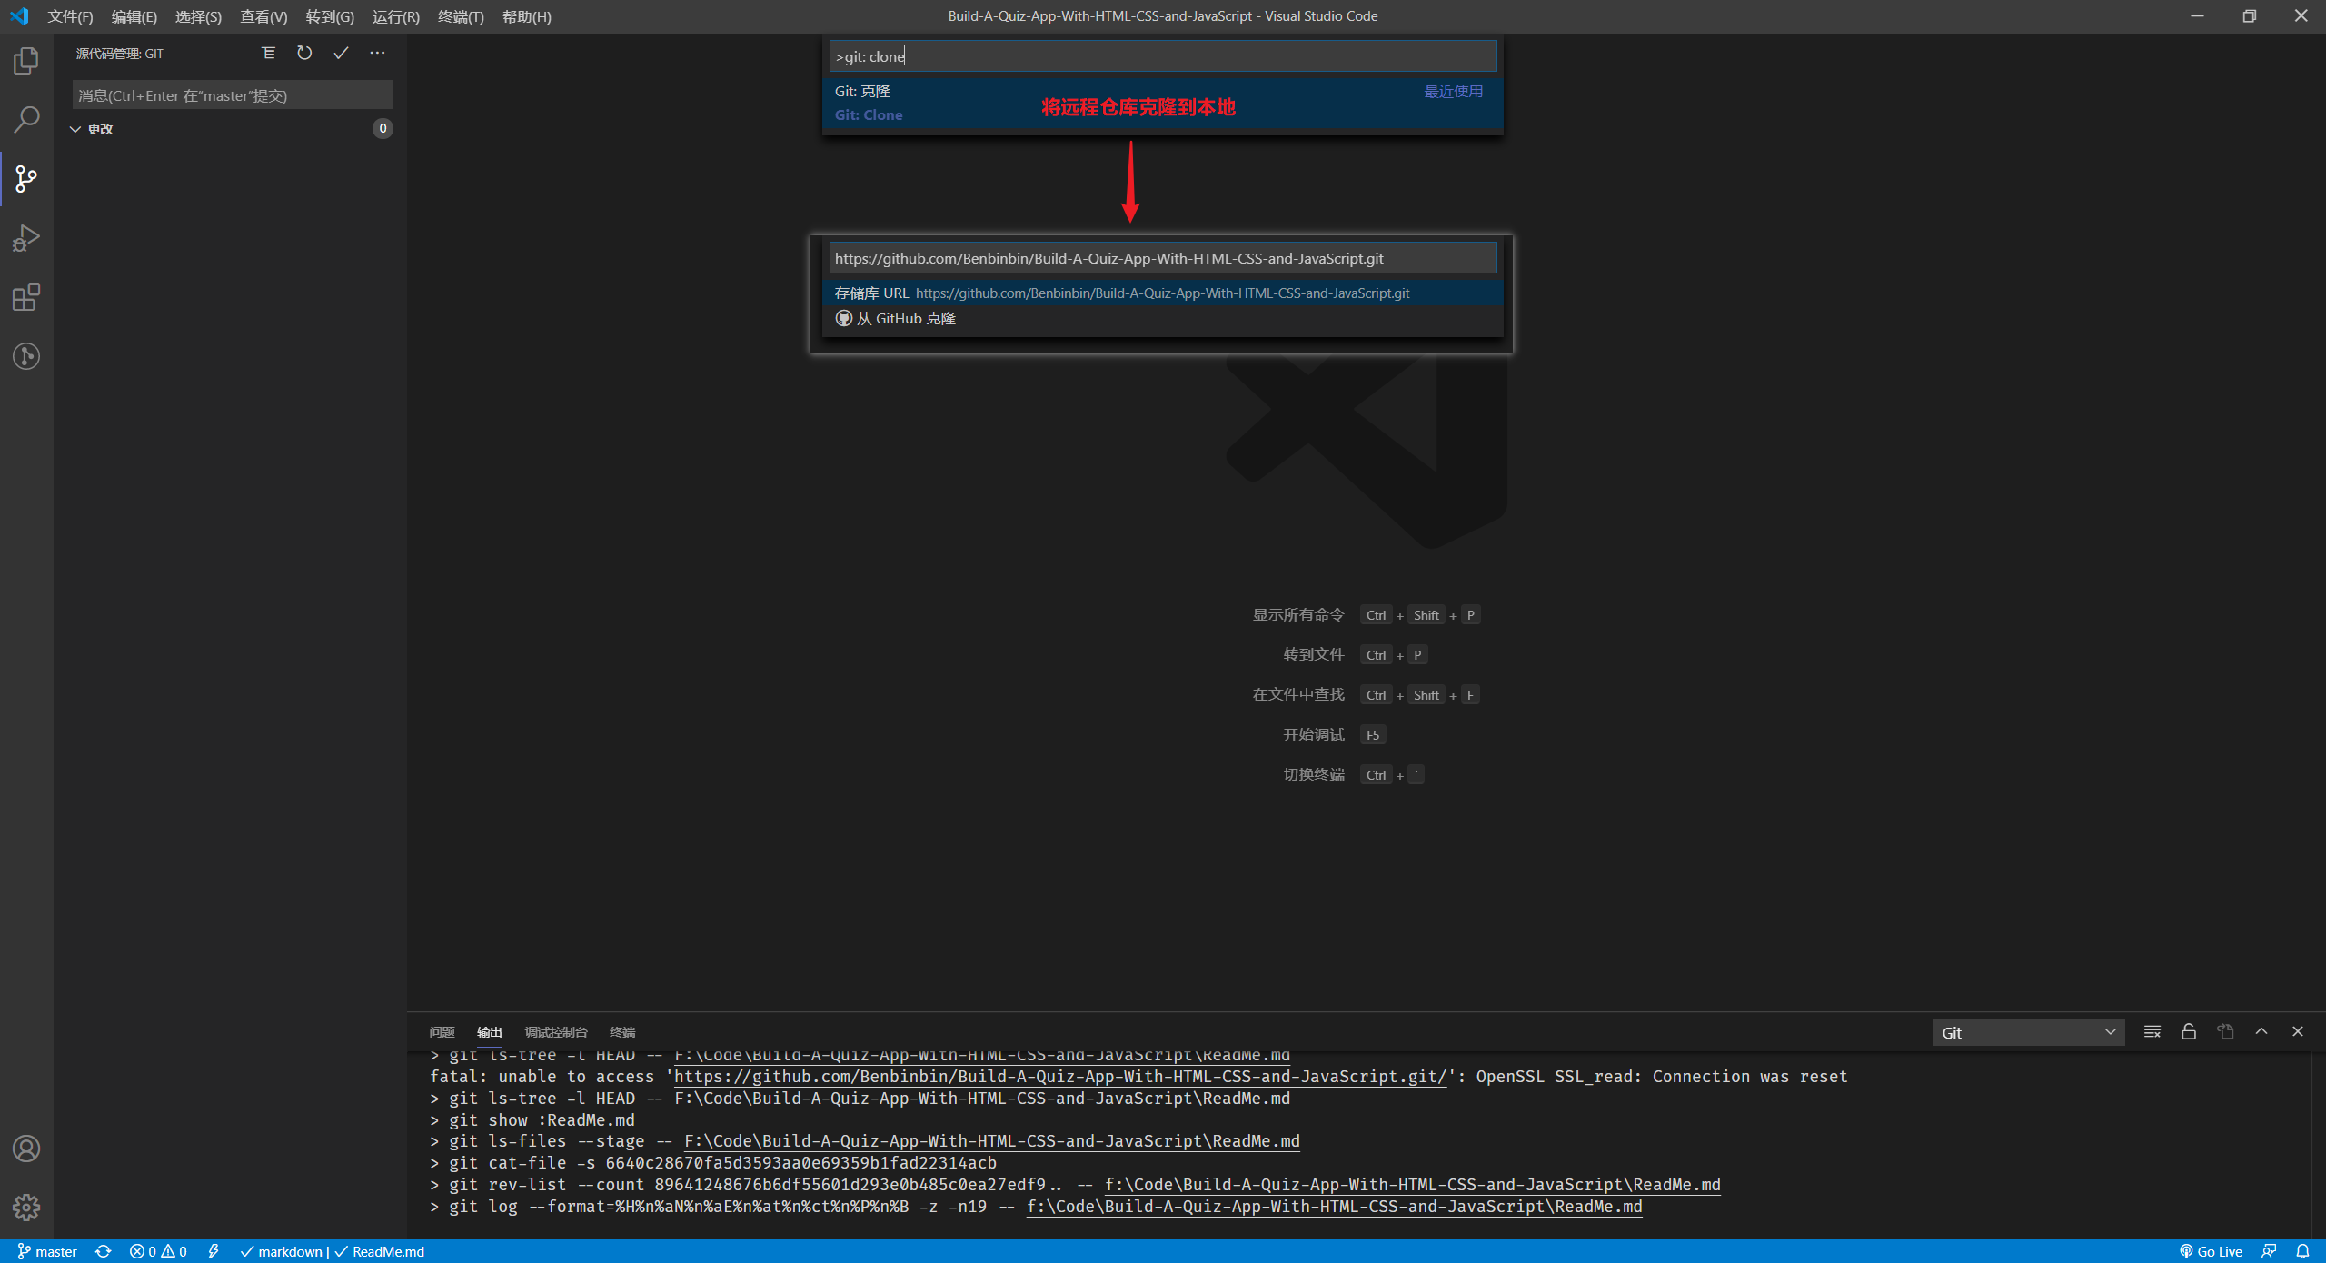Open feedback icon in status bar
The height and width of the screenshot is (1263, 2326).
coord(2269,1251)
